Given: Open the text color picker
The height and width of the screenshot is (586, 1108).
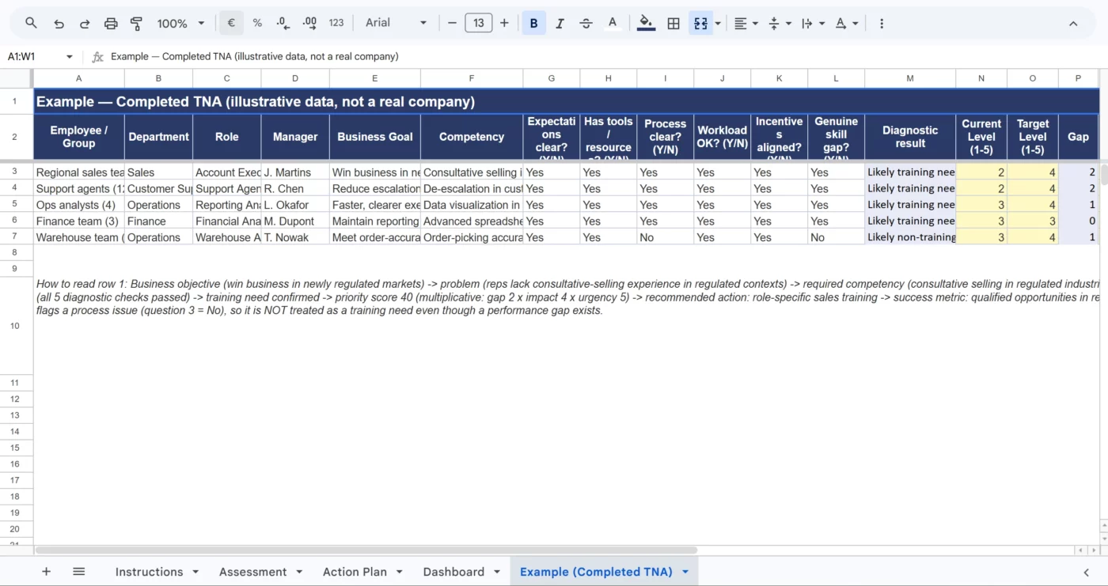Looking at the screenshot, I should click(x=612, y=24).
